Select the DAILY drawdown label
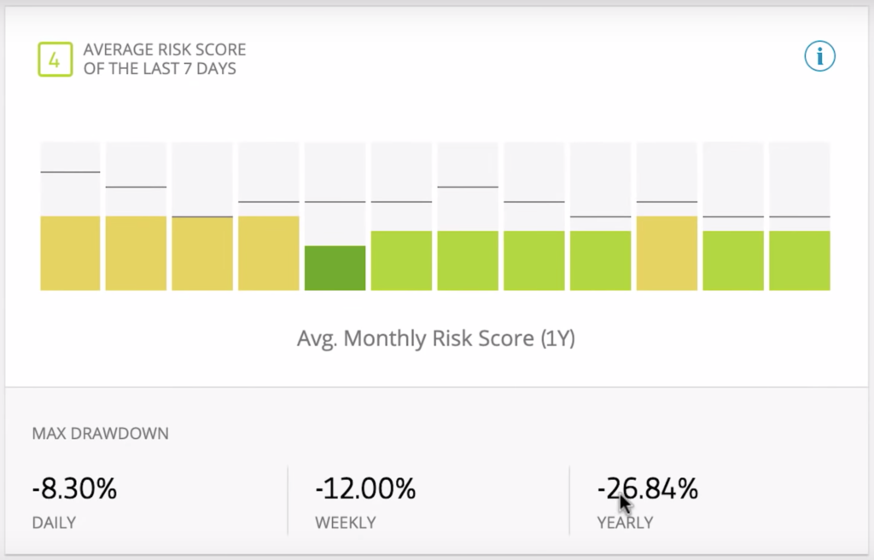 [53, 522]
